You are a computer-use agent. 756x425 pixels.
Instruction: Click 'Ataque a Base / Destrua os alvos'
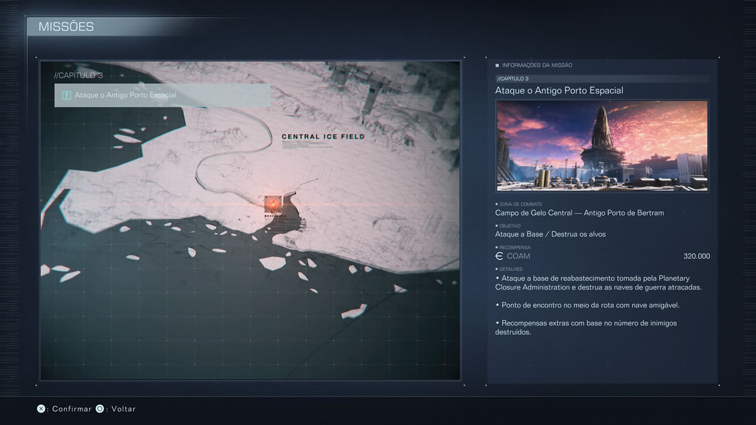(551, 234)
